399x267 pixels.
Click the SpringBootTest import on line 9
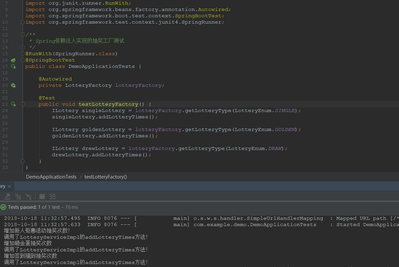(x=125, y=16)
